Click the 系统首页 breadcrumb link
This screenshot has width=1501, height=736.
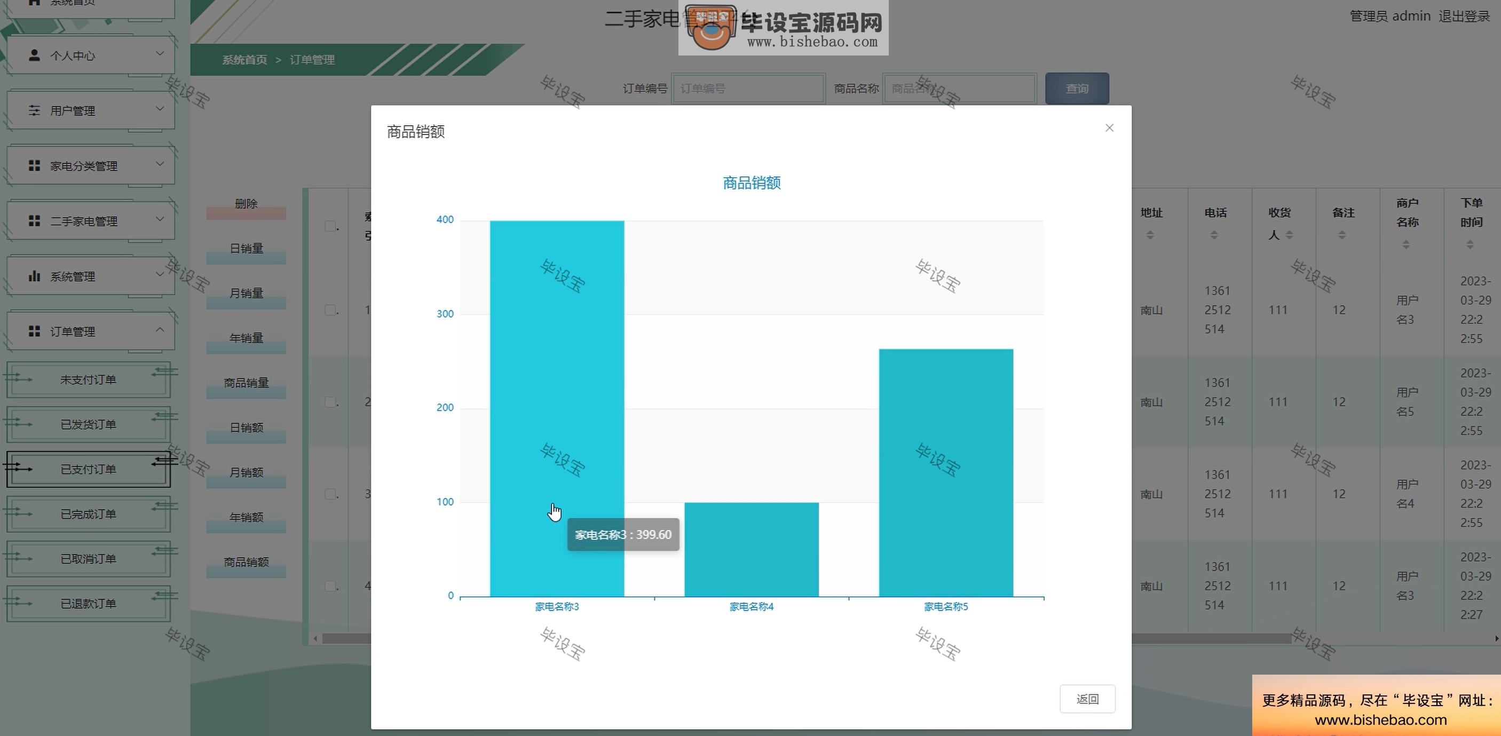tap(244, 60)
